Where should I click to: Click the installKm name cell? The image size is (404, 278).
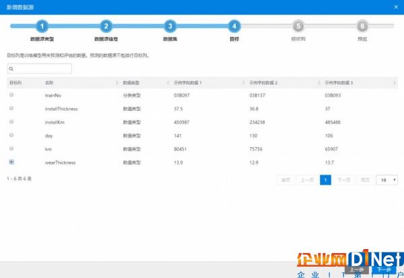click(x=55, y=122)
